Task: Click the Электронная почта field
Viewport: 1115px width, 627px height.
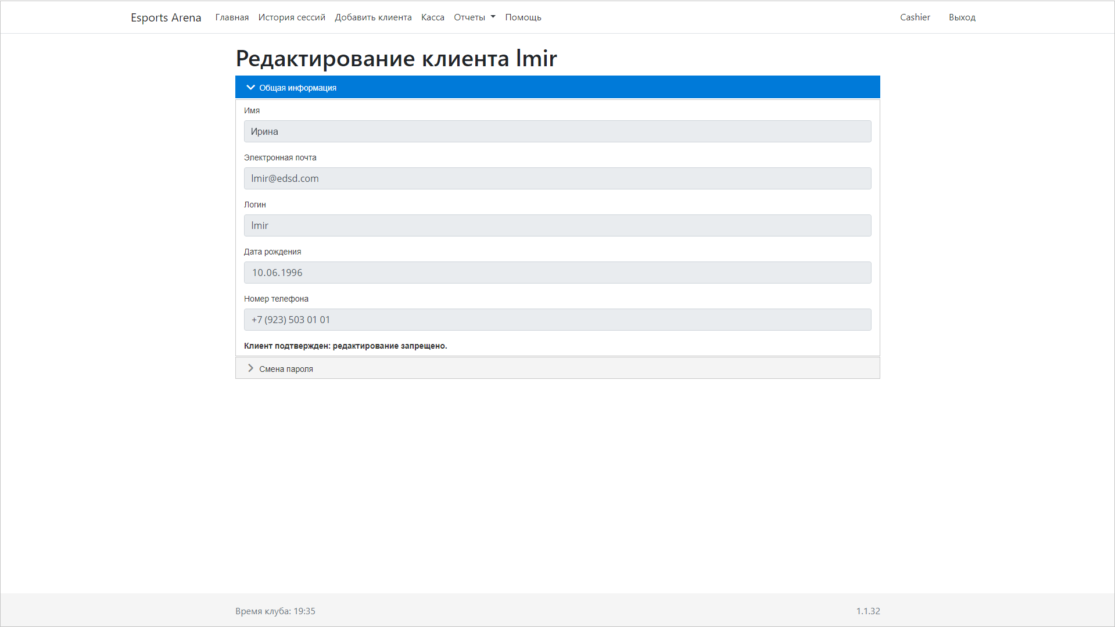Action: point(557,178)
